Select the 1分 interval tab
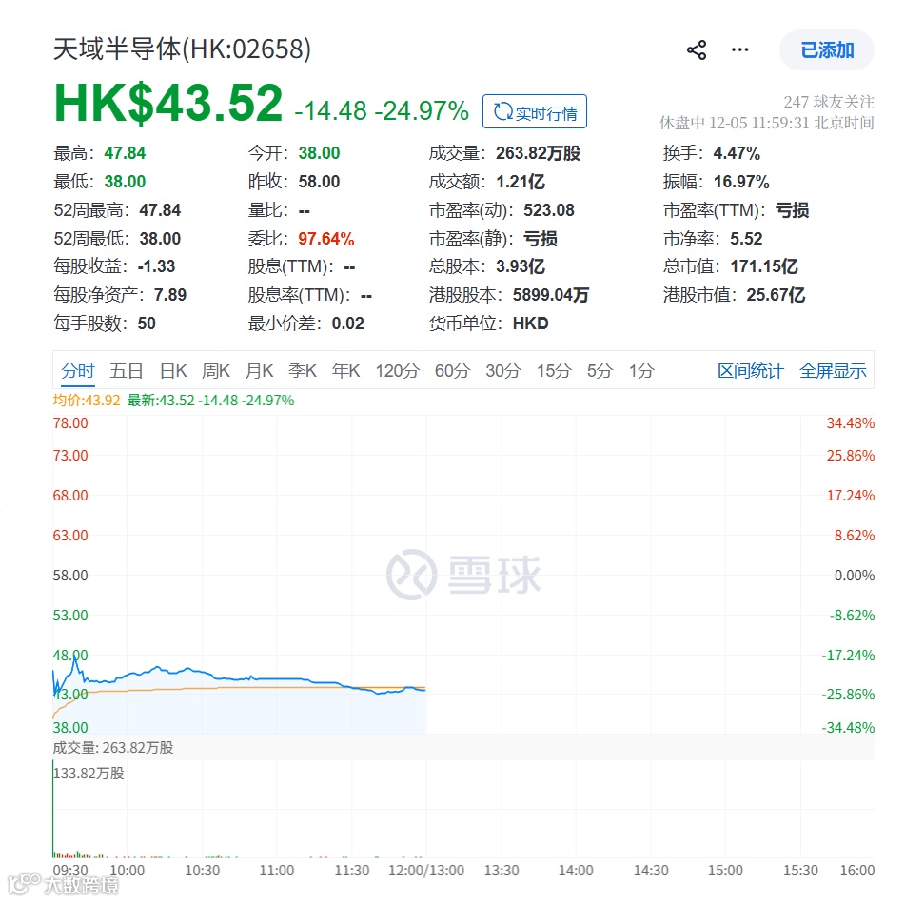The image size is (905, 902). 641,370
